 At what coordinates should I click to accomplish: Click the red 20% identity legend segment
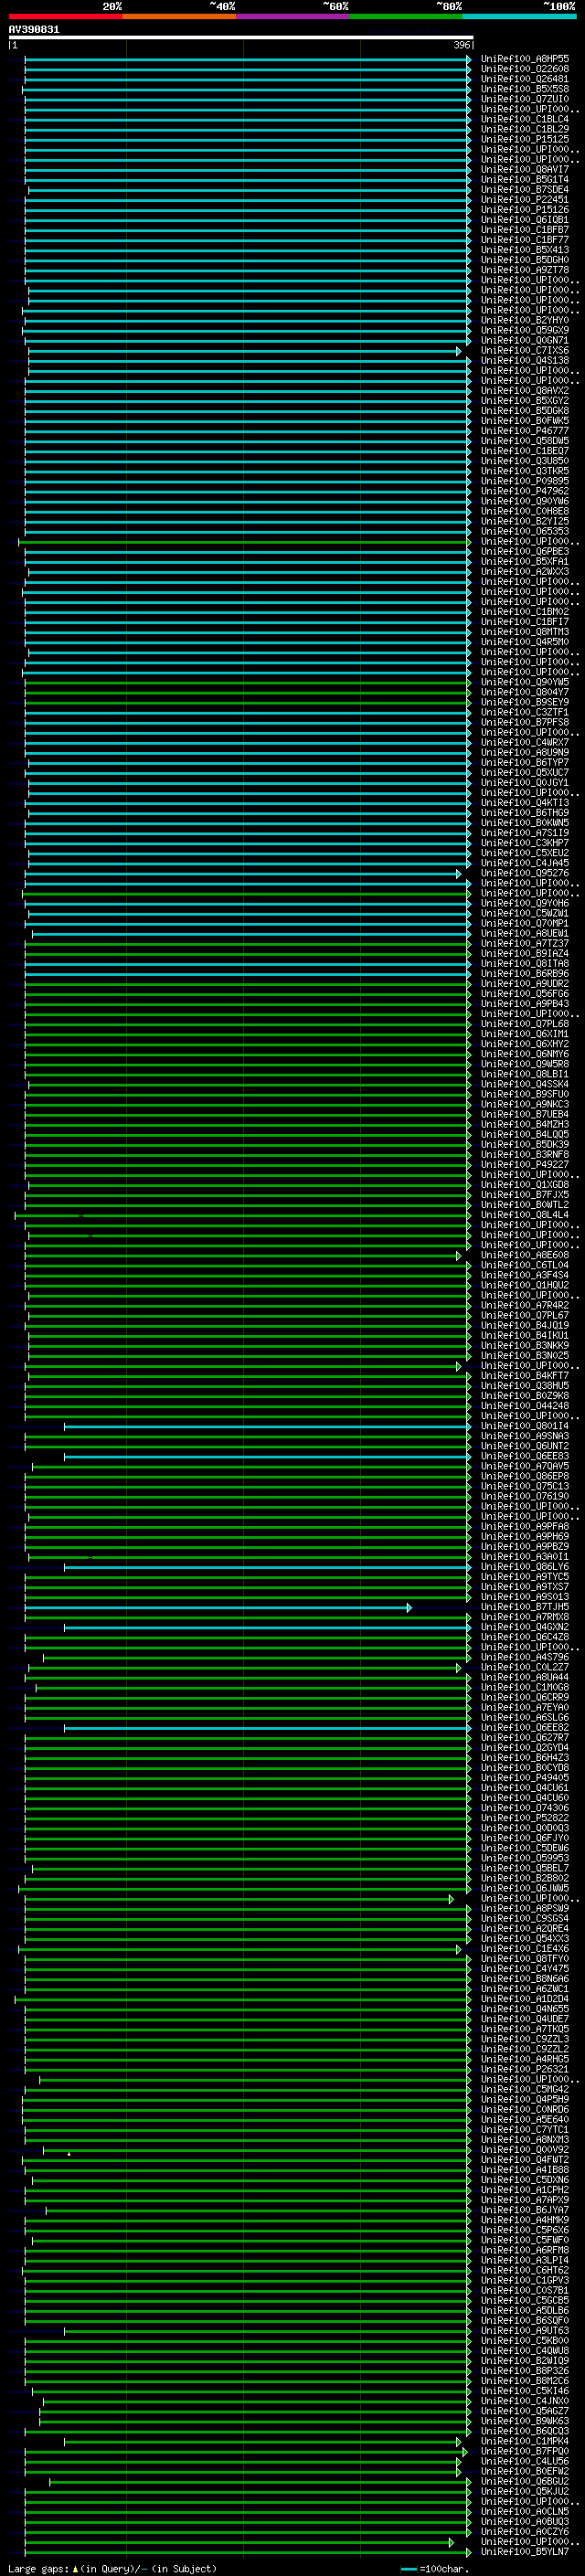click(x=65, y=16)
